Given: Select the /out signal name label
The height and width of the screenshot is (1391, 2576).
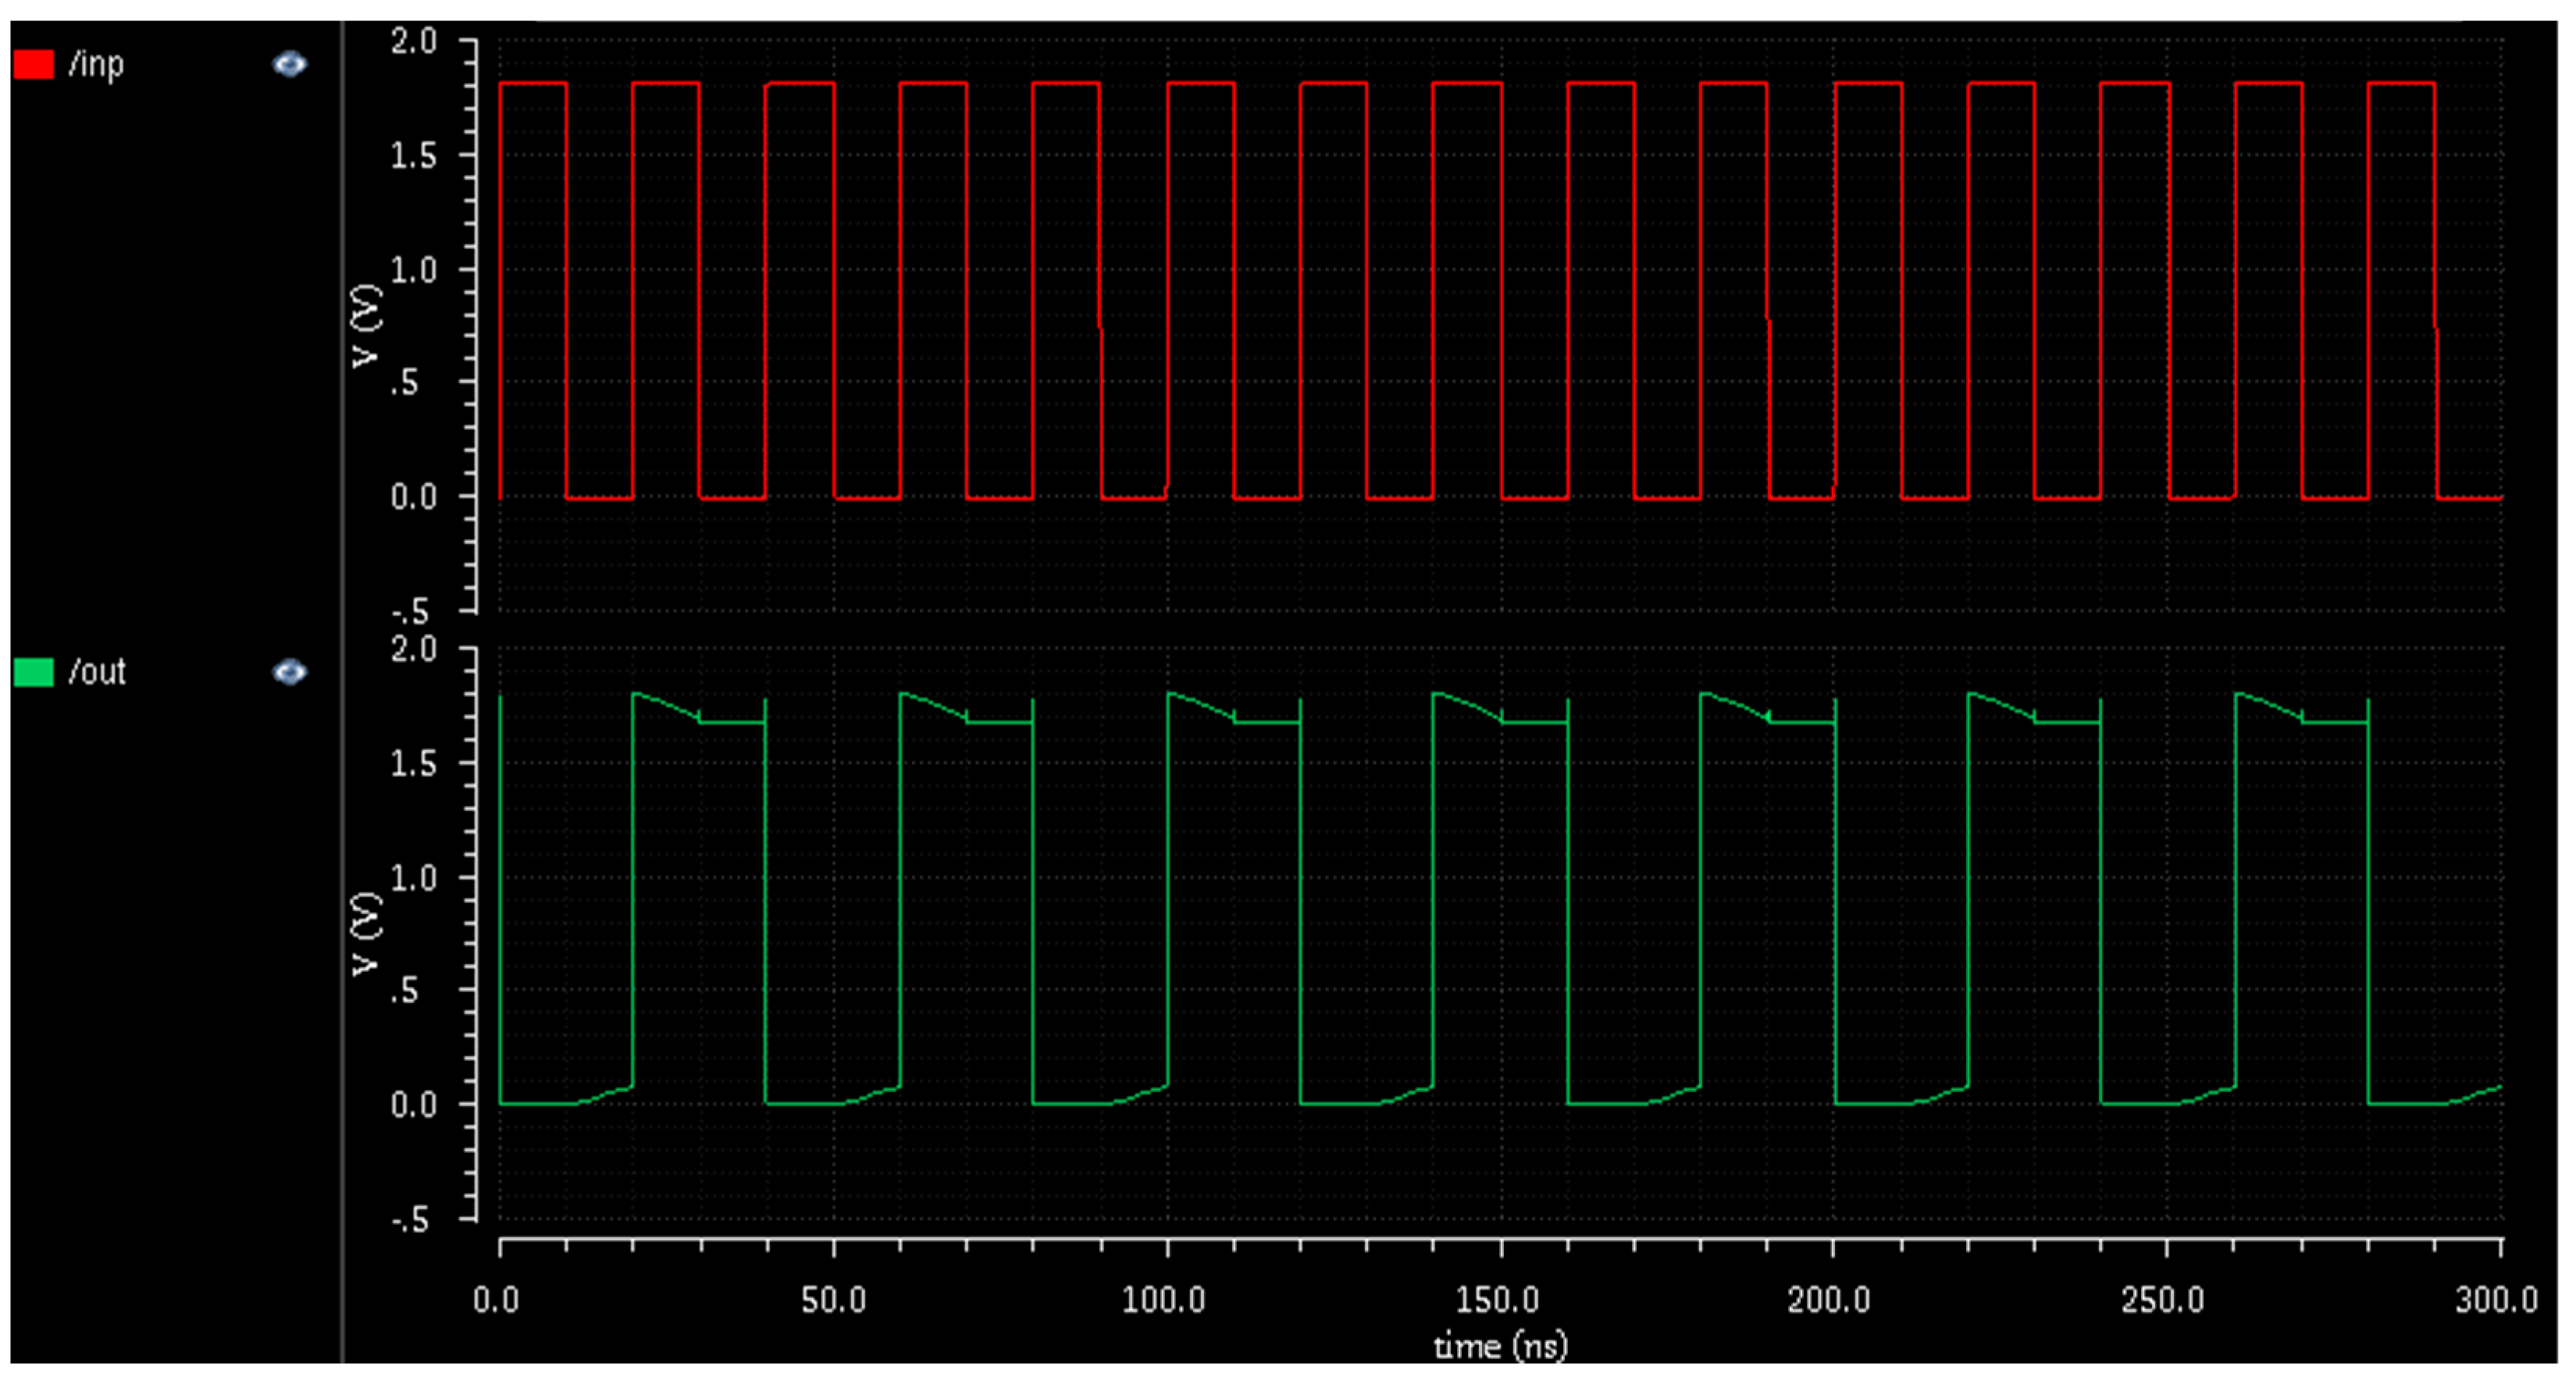Looking at the screenshot, I should [97, 672].
